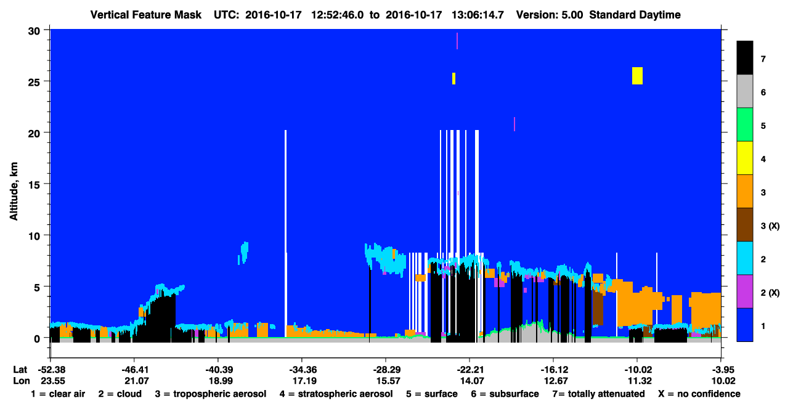
Task: Click the legend text '3 = tropospheric aerosol'
Action: tap(210, 394)
